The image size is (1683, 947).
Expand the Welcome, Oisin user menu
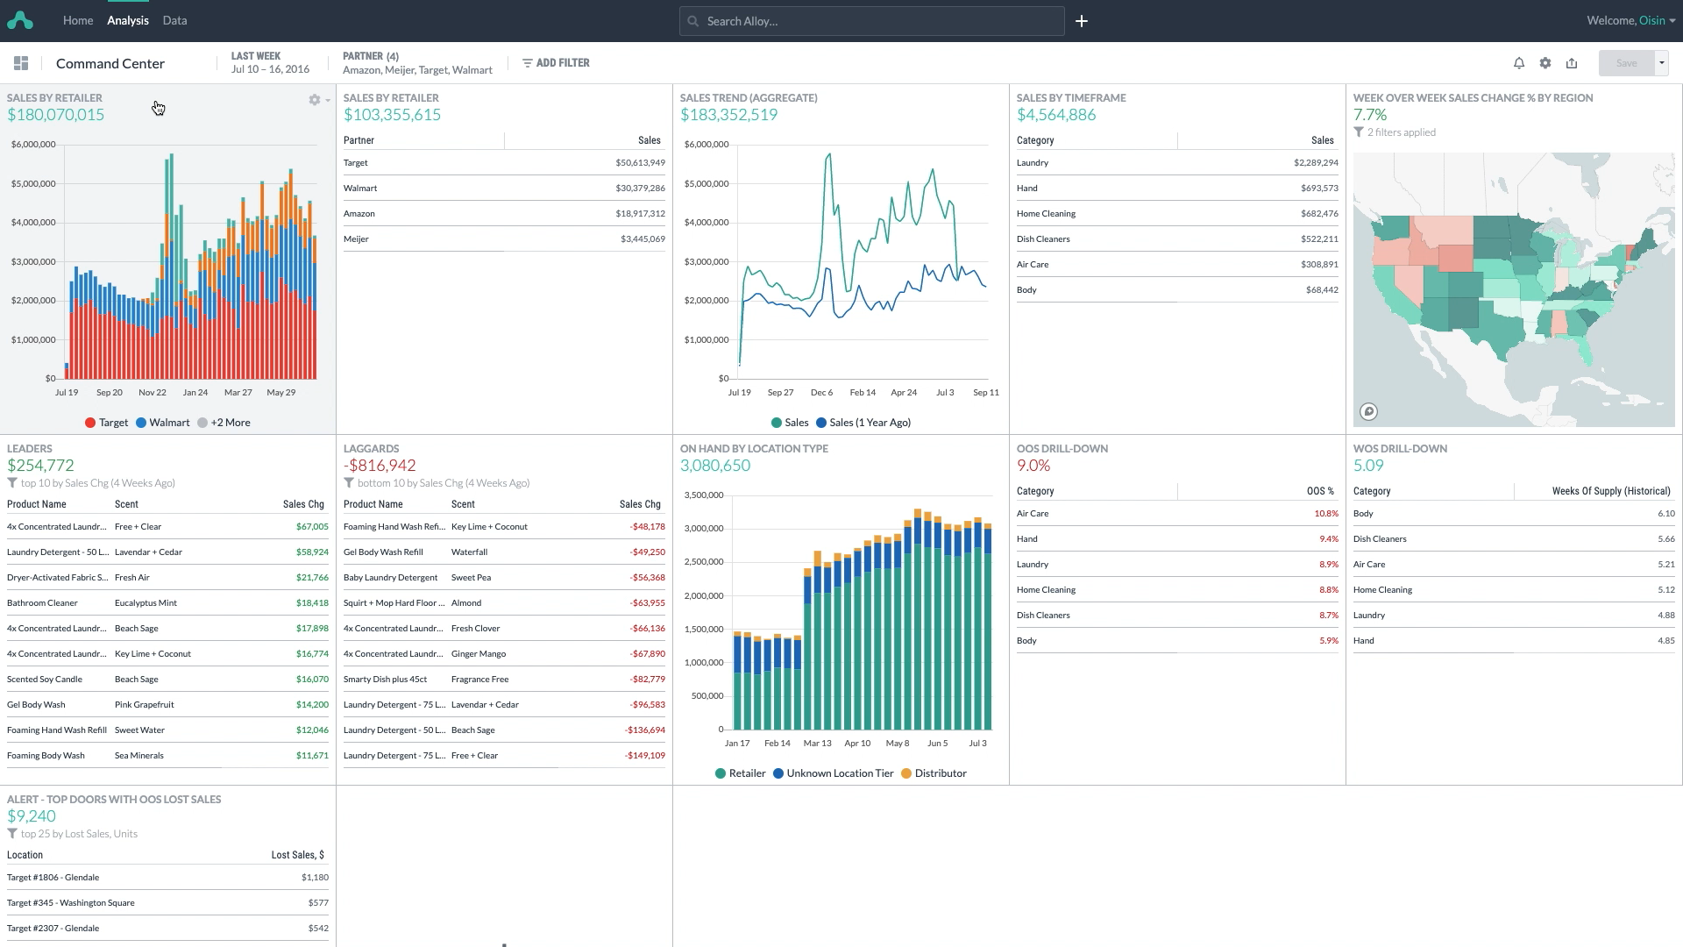point(1631,19)
